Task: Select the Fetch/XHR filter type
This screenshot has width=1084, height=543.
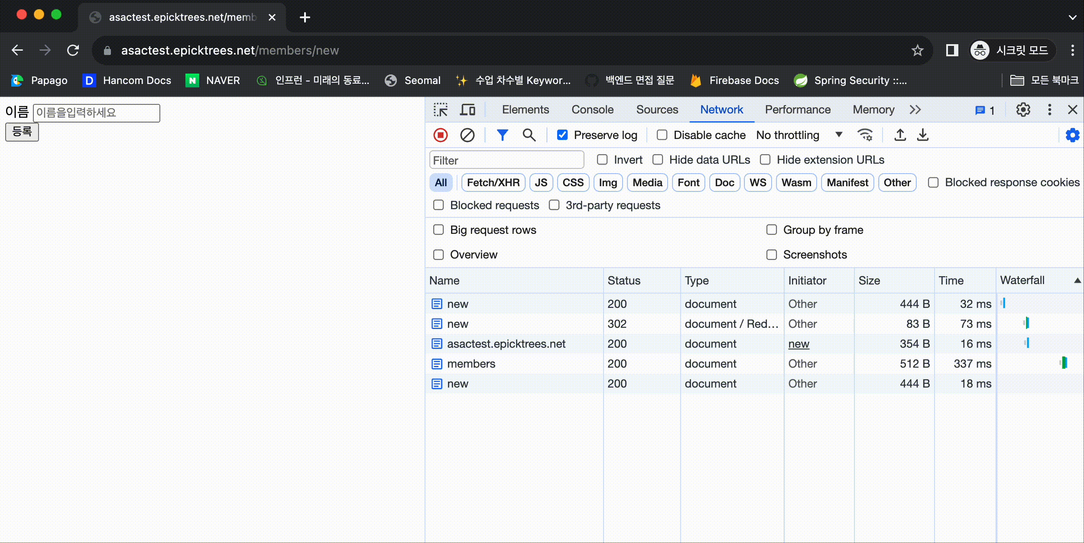Action: (x=493, y=183)
